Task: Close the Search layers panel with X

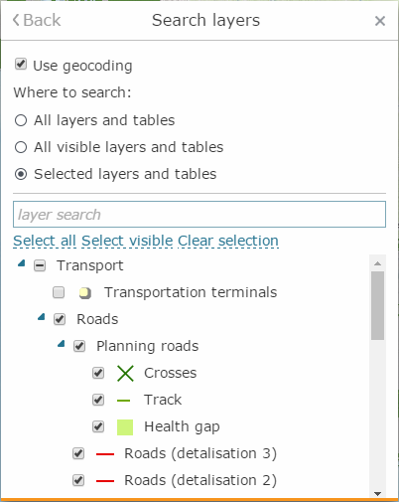Action: [x=380, y=21]
